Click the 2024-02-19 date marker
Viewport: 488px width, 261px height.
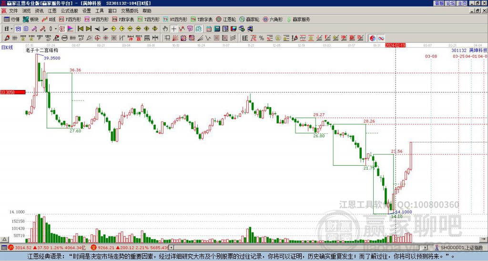395,45
